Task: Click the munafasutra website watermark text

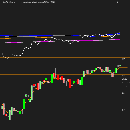Action: [x=33, y=2]
